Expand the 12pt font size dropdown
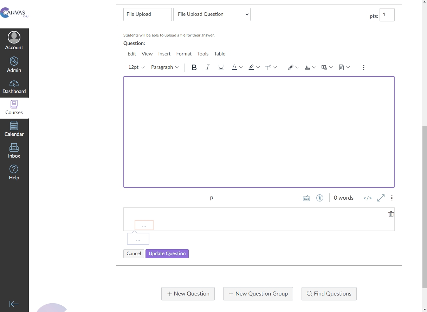Image resolution: width=427 pixels, height=312 pixels. click(136, 67)
